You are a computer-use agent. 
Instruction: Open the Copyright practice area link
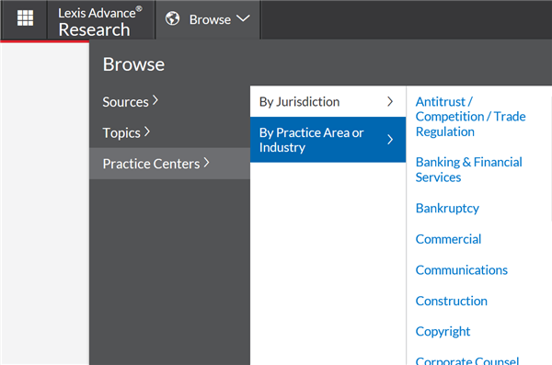click(x=443, y=332)
